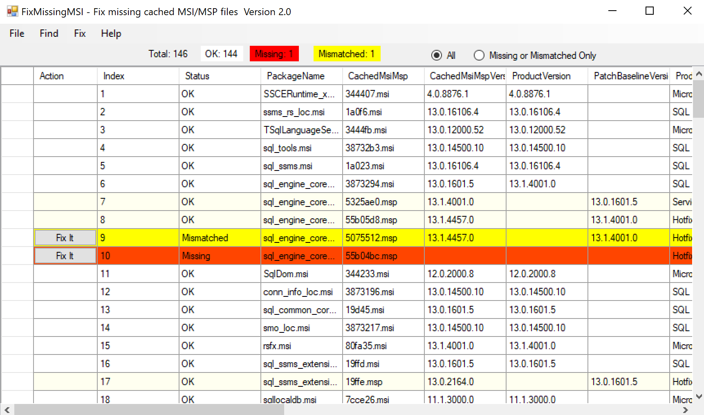Sort by the PackageName column header

pyautogui.click(x=296, y=76)
